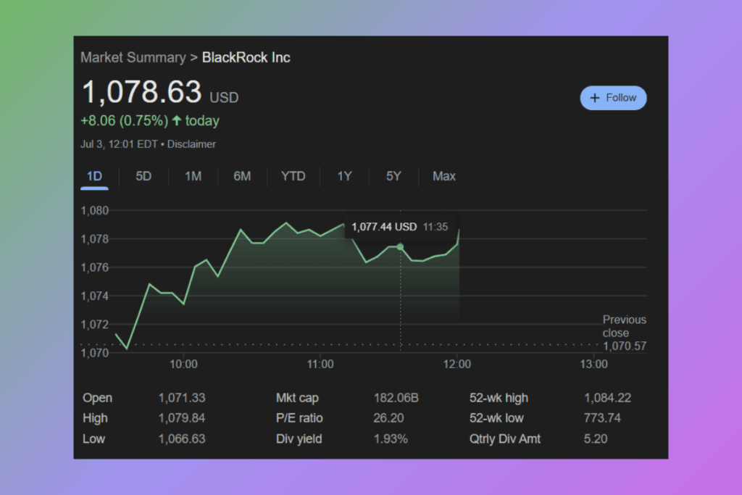The image size is (742, 495).
Task: View the 1Y chart range
Action: [344, 176]
